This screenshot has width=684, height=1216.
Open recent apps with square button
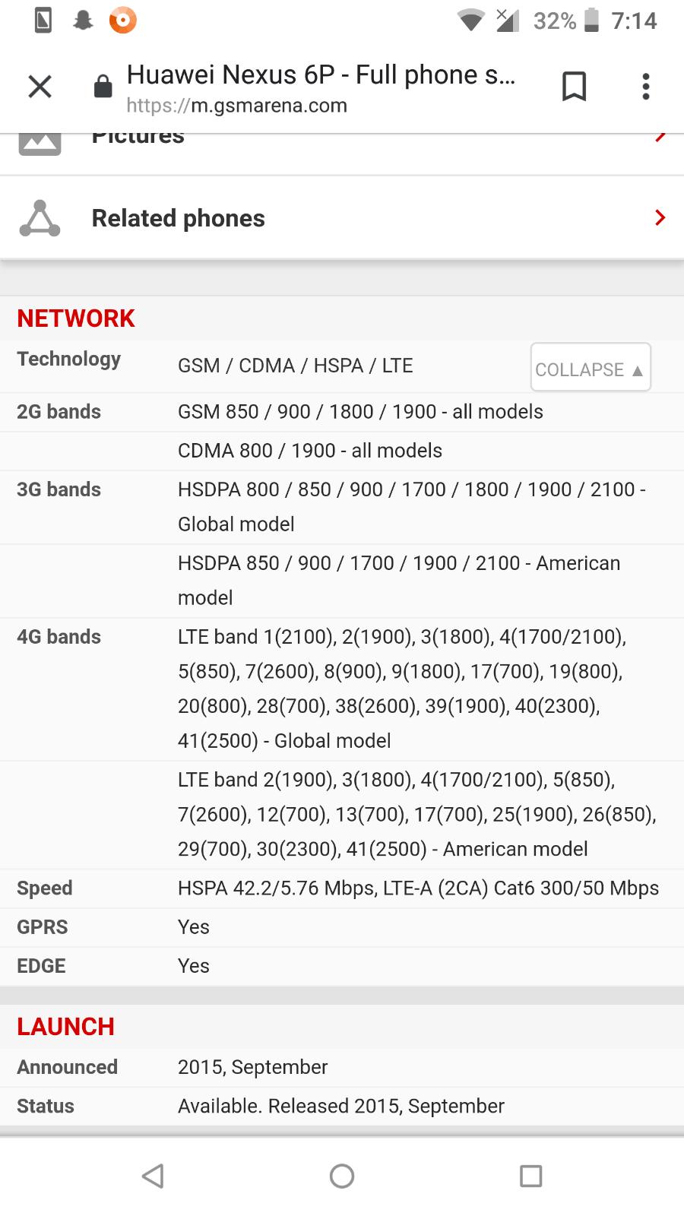click(530, 1176)
